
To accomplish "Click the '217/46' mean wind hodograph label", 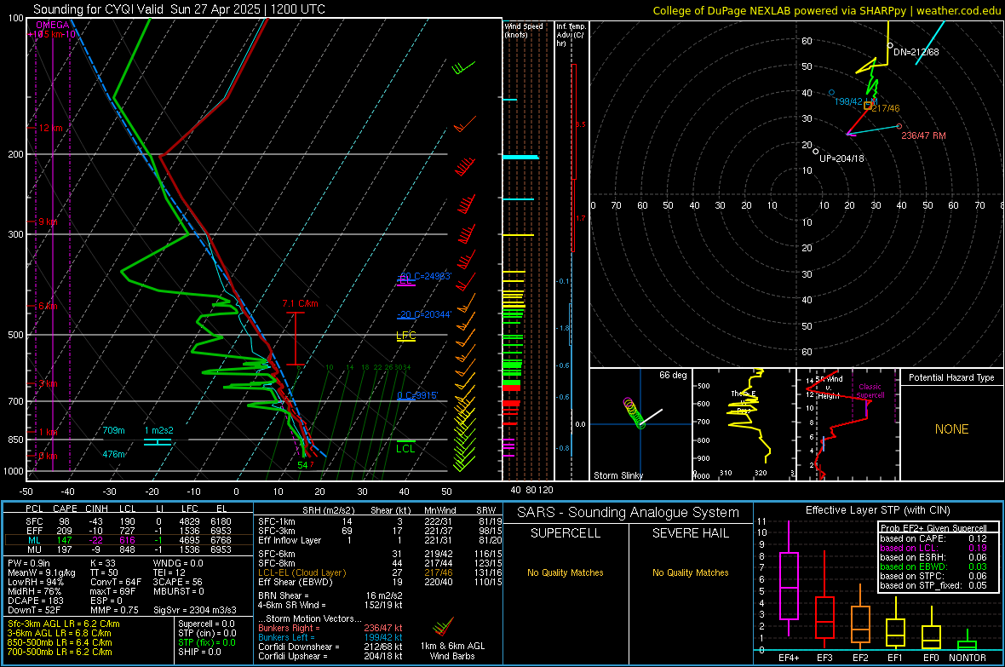I will click(x=886, y=108).
